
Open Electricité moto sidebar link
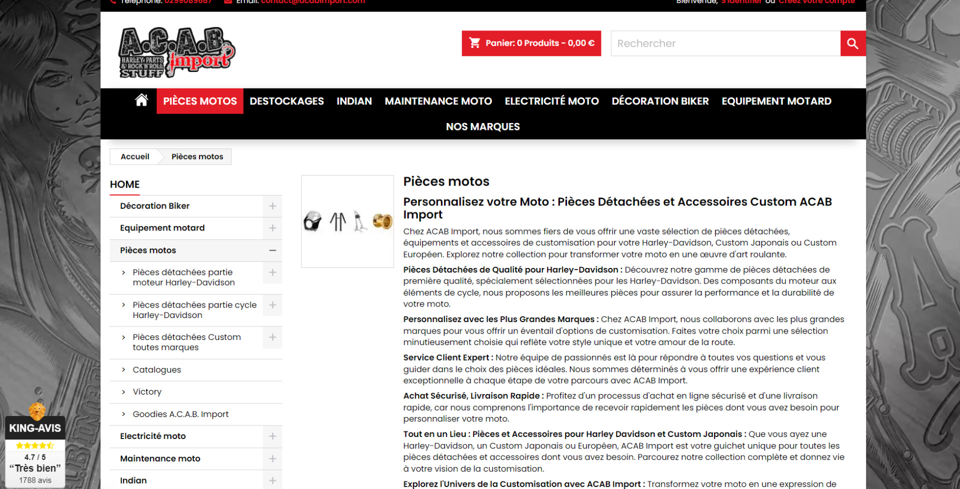pyautogui.click(x=153, y=436)
